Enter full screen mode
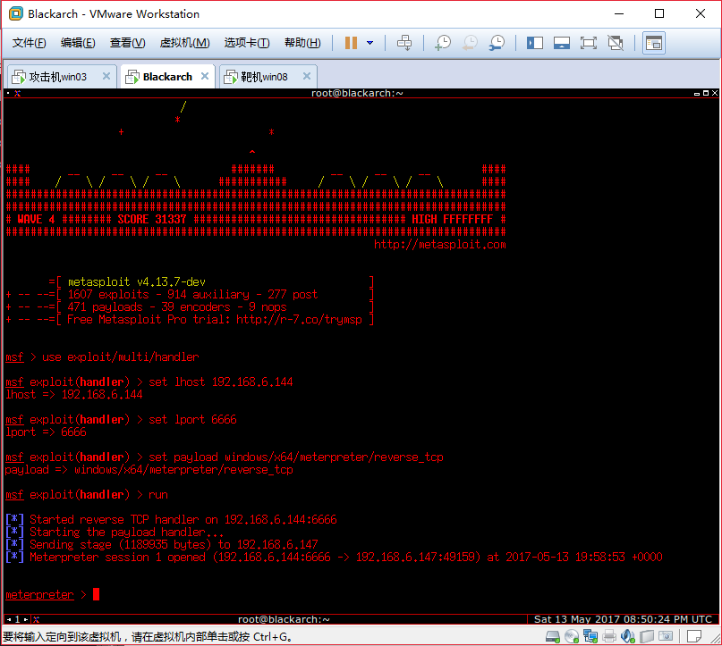Screen dimensions: 722x646 pos(588,43)
